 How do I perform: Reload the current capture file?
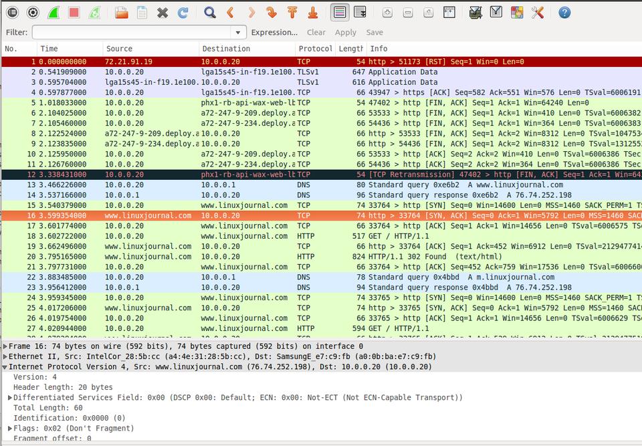coord(183,12)
